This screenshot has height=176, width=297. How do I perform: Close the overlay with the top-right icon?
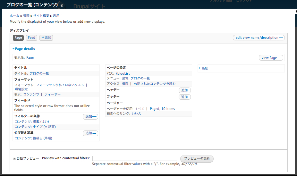coord(296,11)
